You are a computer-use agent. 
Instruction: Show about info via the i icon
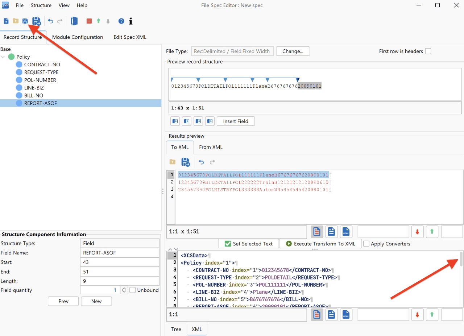[131, 21]
